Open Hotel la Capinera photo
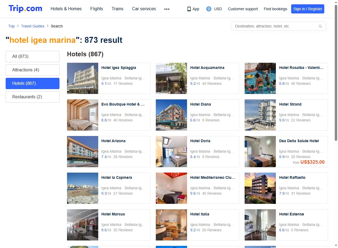The image size is (338, 248). (x=83, y=188)
